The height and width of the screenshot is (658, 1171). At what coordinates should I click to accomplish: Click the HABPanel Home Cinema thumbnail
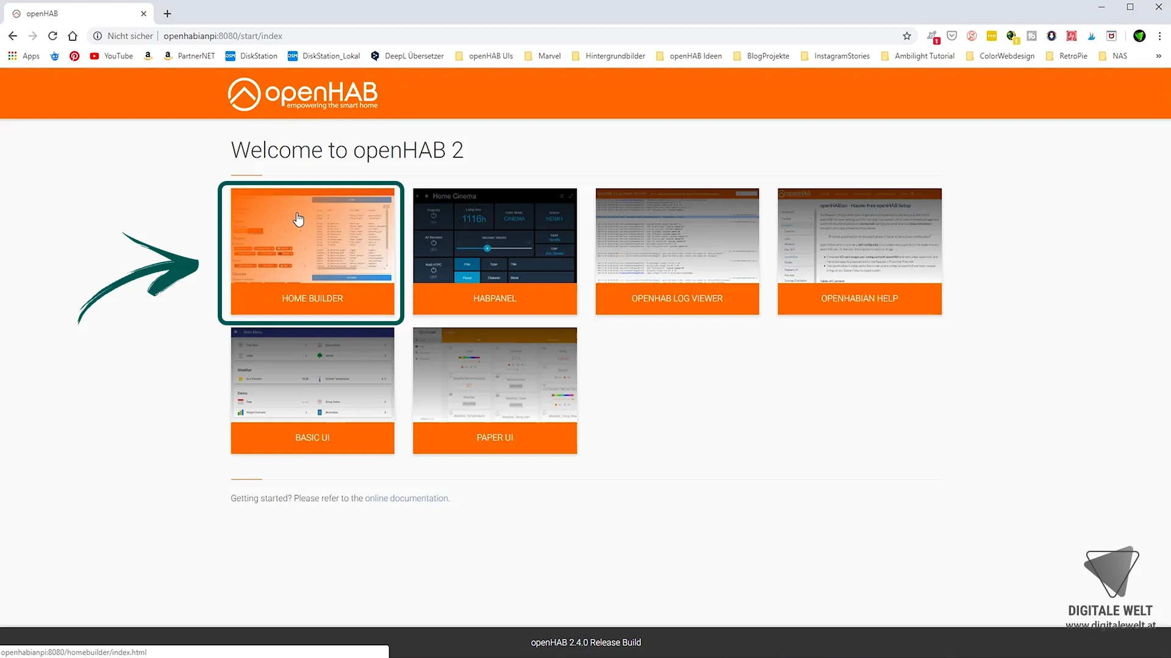495,235
